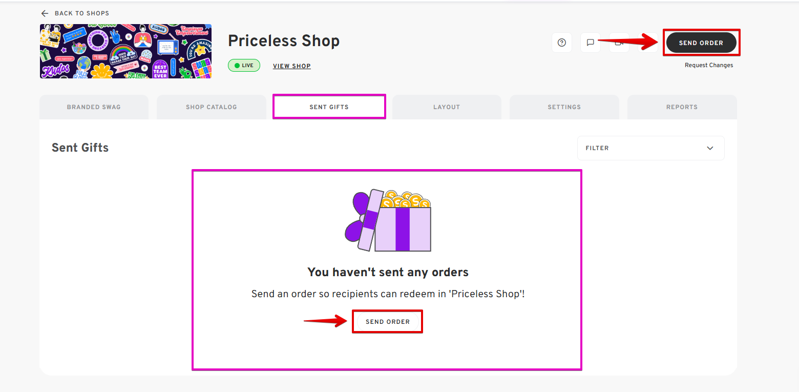799x392 pixels.
Task: Expand the Filter dropdown
Action: click(650, 148)
